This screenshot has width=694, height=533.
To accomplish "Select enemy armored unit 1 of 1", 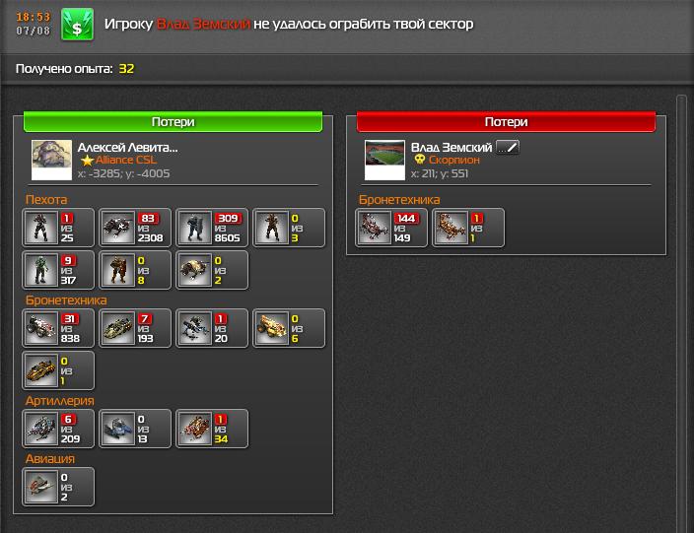I will pos(468,228).
